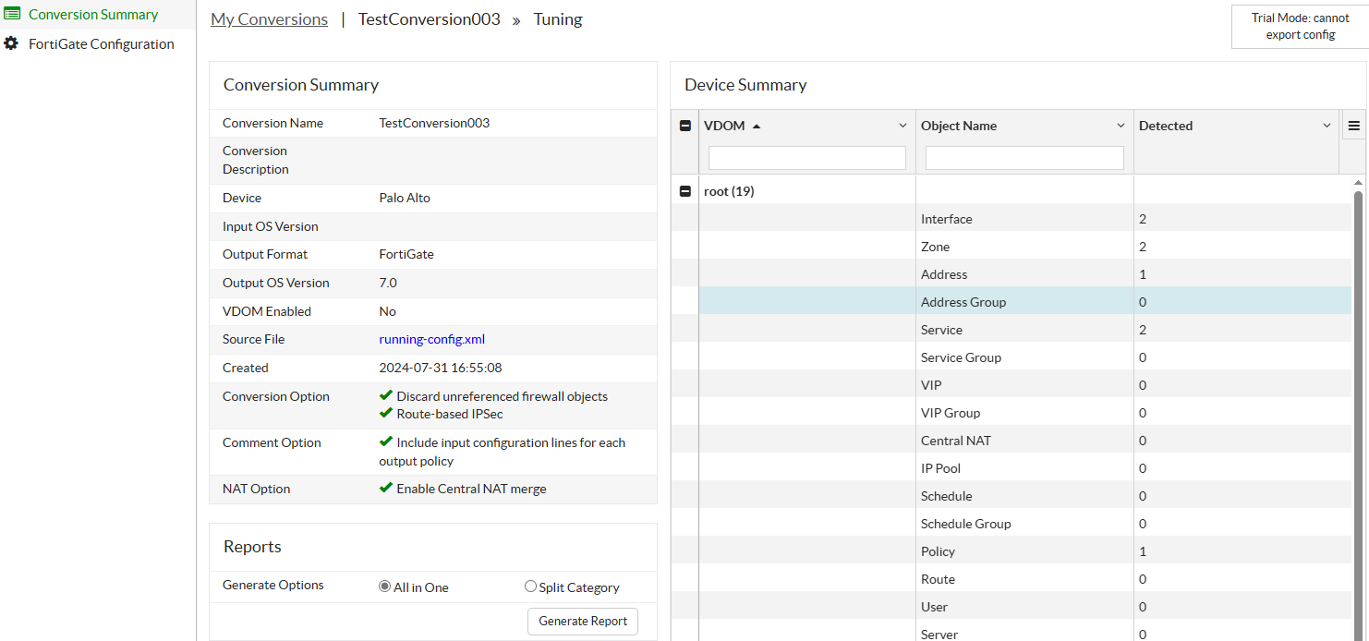
Task: Click the Zone object row
Action: (1011, 247)
